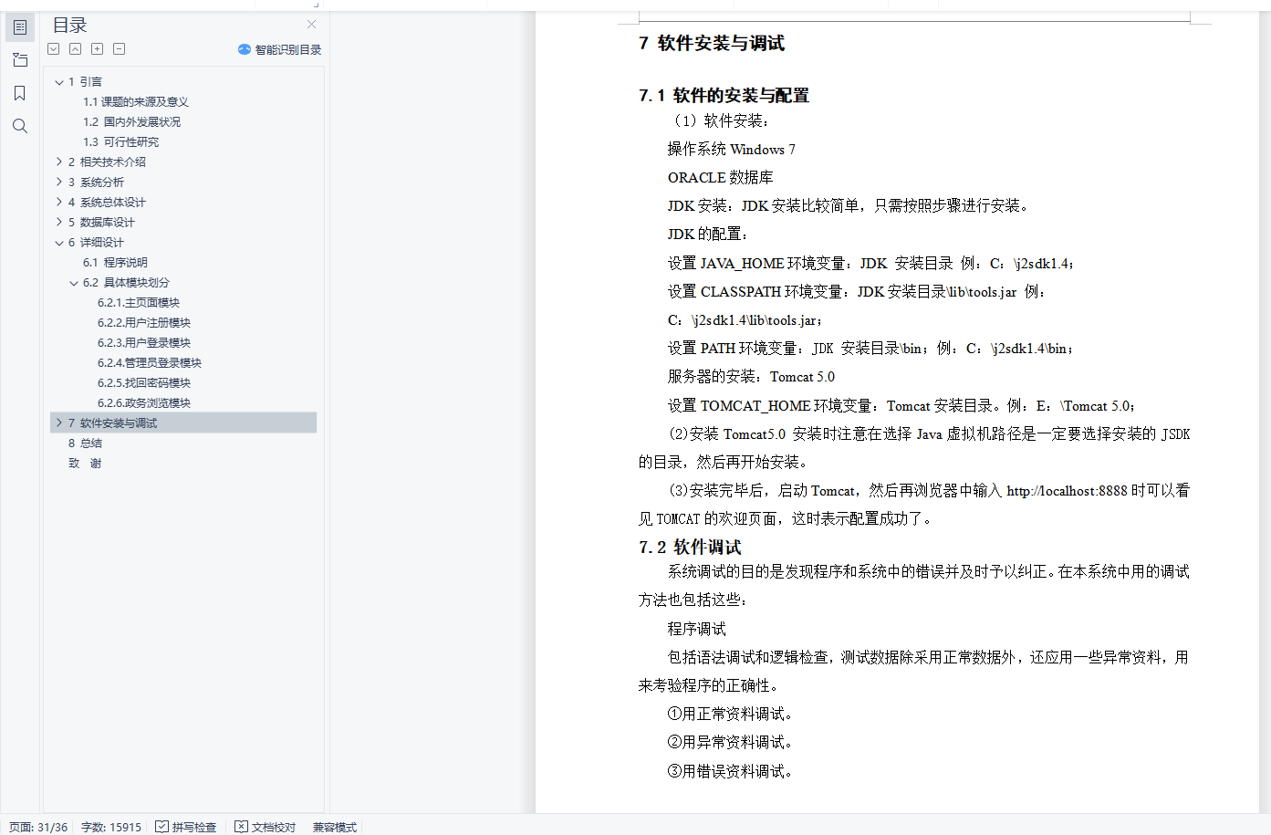
Task: Click the line ORACLE 数据库
Action: coord(720,177)
